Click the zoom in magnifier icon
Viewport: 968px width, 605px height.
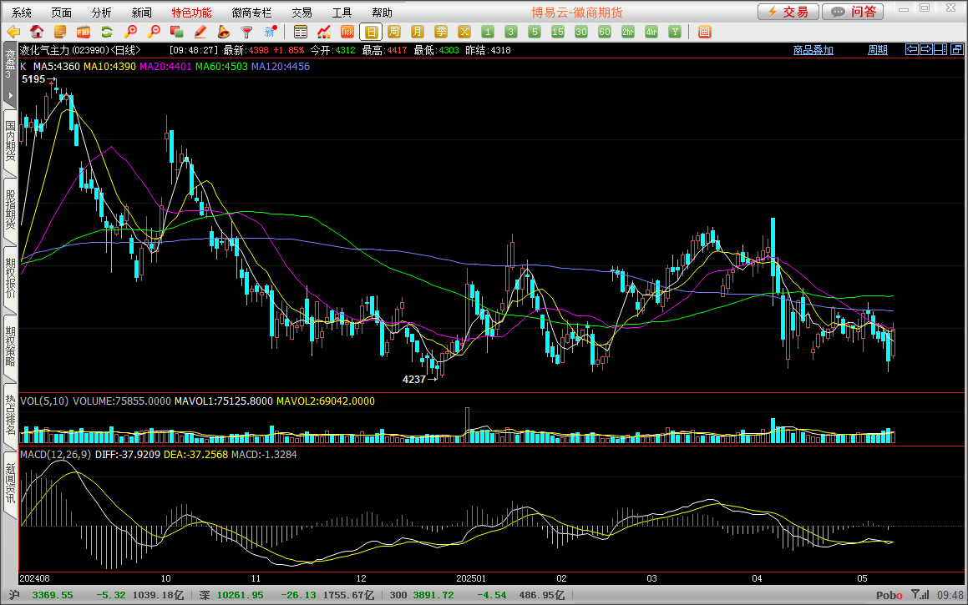click(130, 32)
